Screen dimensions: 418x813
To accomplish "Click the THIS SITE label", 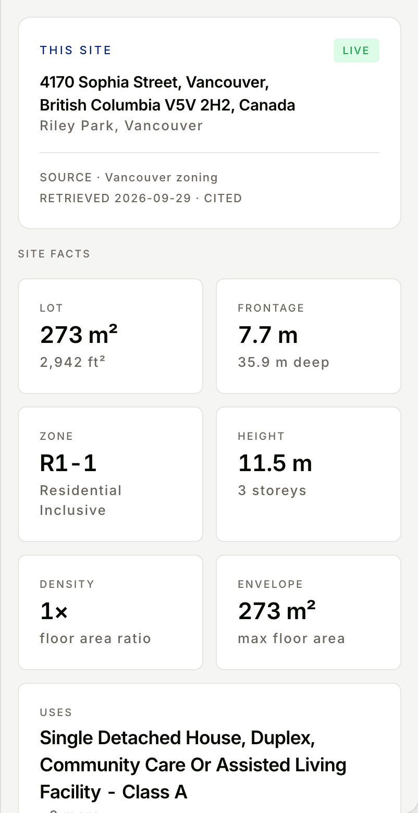I will (76, 51).
